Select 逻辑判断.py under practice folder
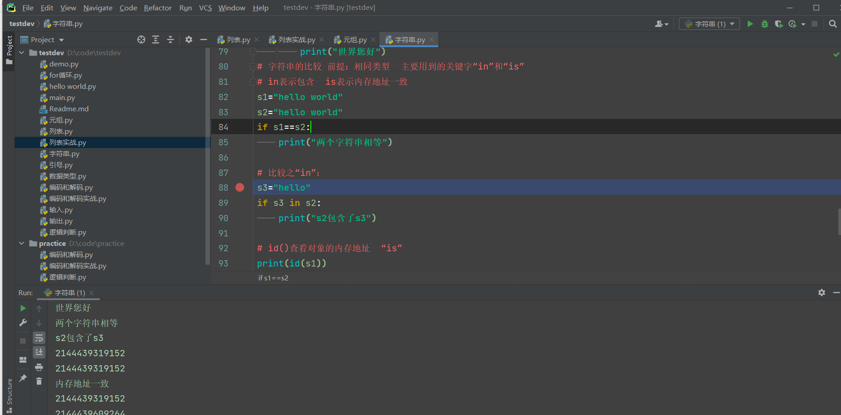841x415 pixels. click(67, 277)
